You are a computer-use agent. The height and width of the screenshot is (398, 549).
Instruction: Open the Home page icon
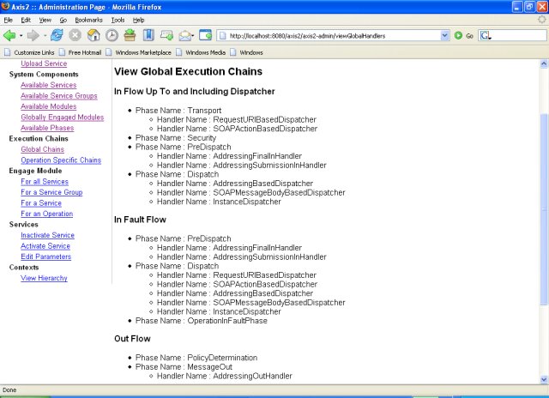[x=94, y=35]
